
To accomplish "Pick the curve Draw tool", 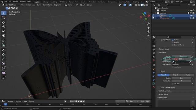I will 4,50.
